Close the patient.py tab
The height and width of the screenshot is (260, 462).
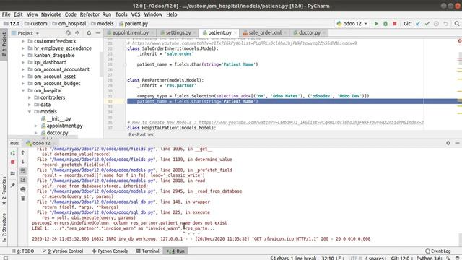coord(235,33)
